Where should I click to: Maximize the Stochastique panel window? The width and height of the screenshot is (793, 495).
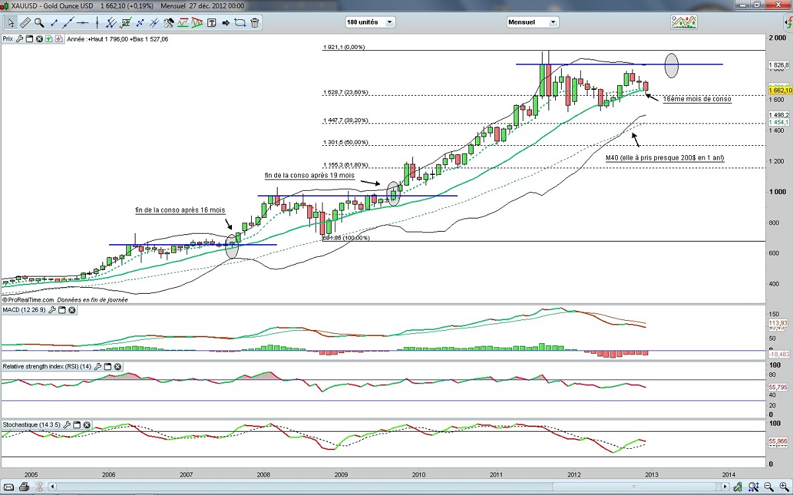(x=77, y=425)
